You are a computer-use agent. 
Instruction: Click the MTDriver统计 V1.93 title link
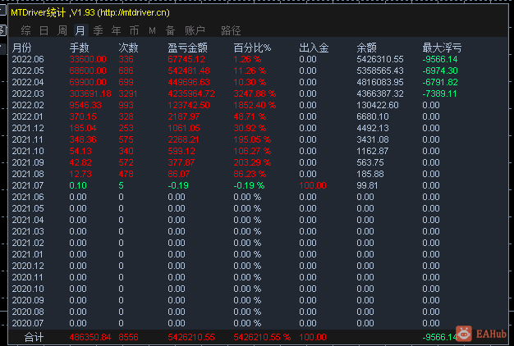click(90, 13)
